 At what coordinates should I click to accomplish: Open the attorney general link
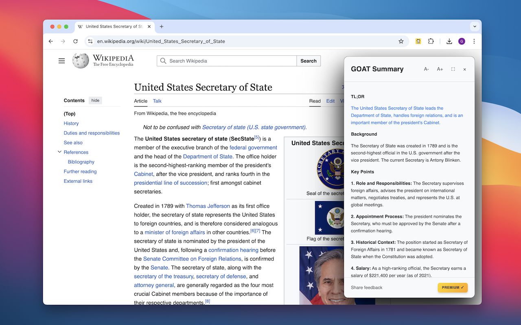point(154,285)
